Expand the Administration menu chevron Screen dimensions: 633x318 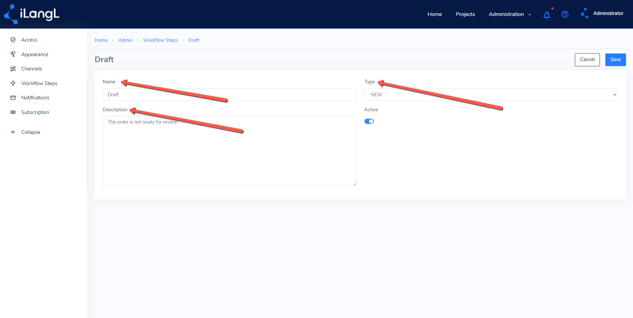coord(530,15)
